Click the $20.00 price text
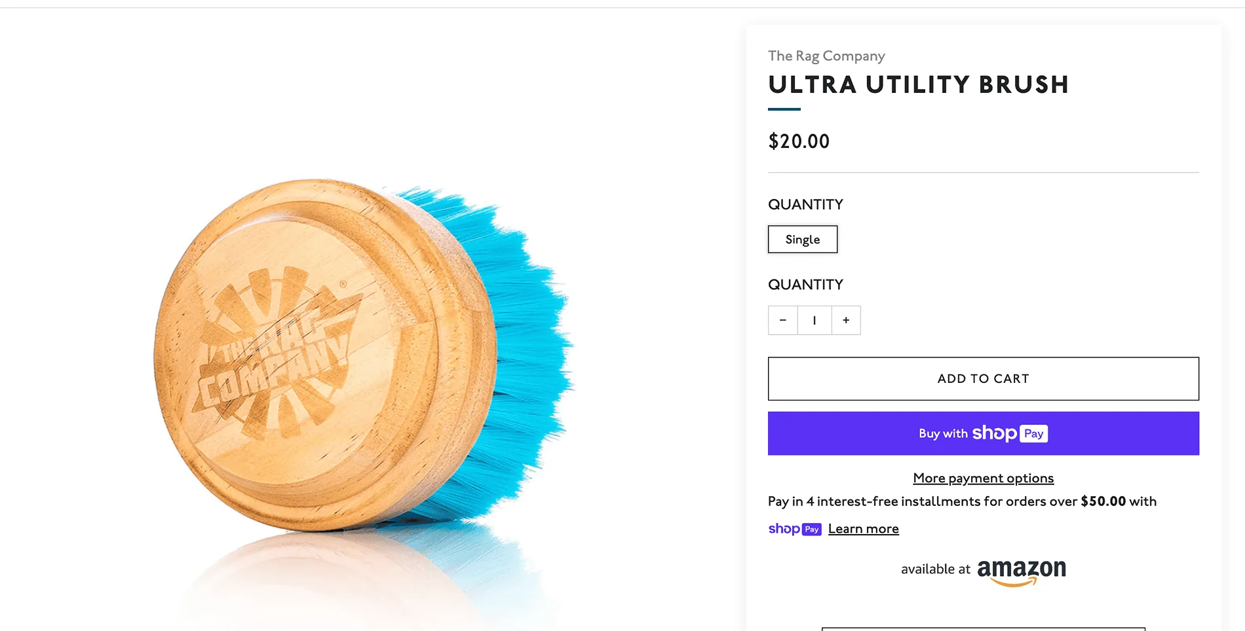Image resolution: width=1245 pixels, height=631 pixels. click(x=799, y=141)
